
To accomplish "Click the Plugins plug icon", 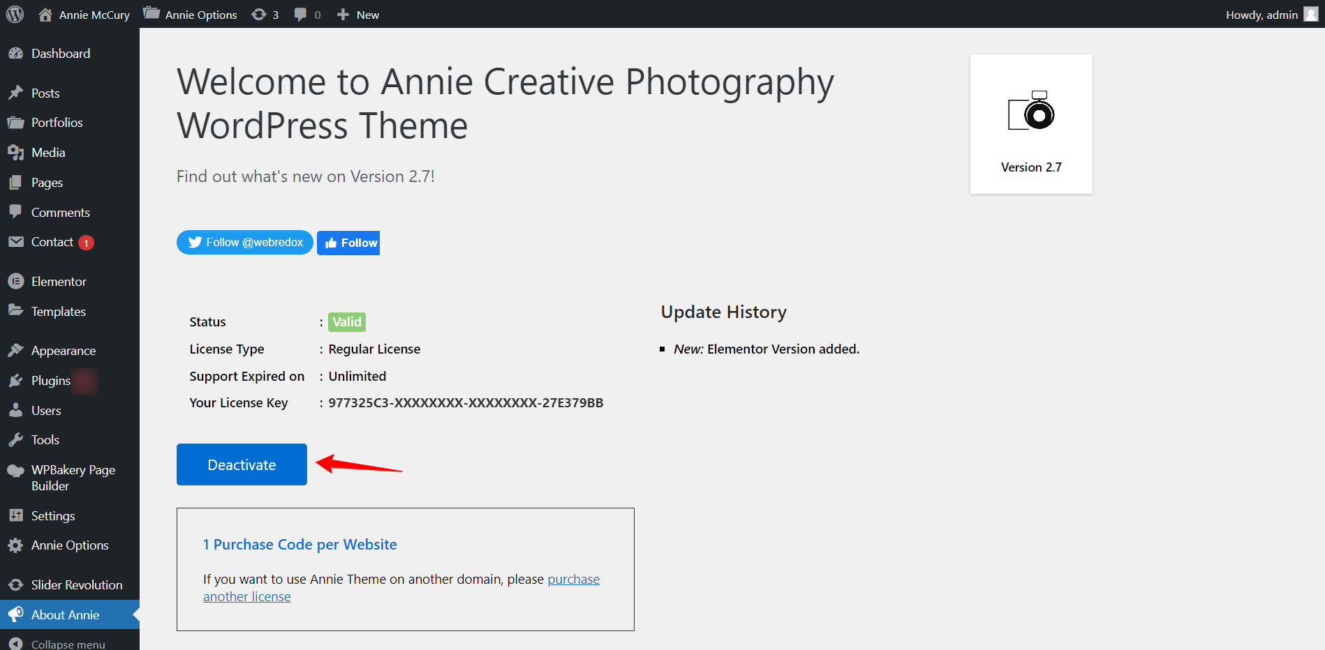I will click(15, 380).
